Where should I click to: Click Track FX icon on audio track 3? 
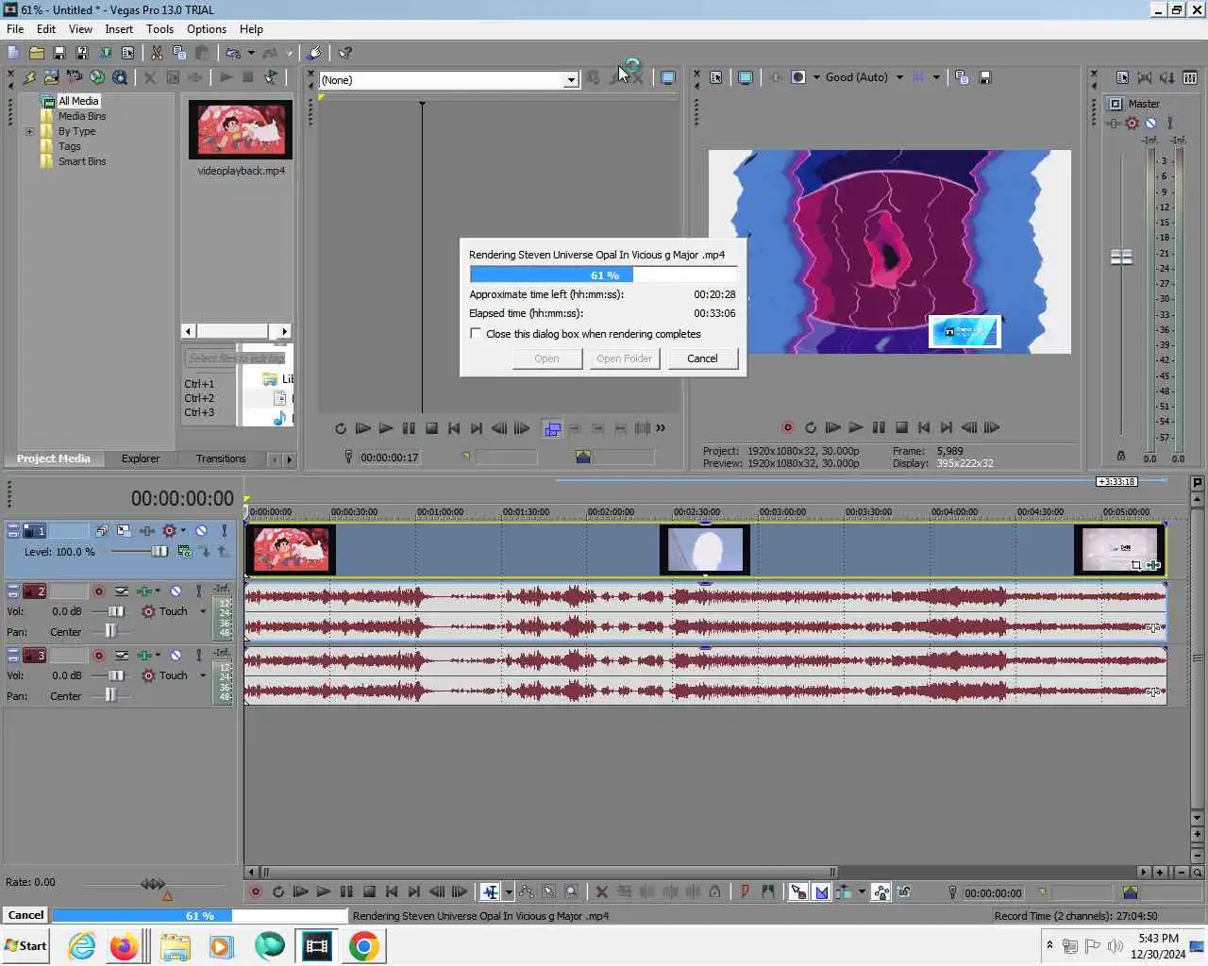[x=143, y=655]
